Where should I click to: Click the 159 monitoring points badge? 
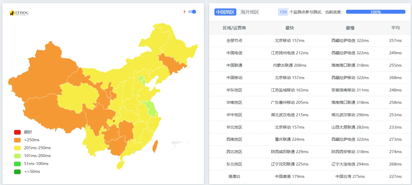(x=282, y=12)
